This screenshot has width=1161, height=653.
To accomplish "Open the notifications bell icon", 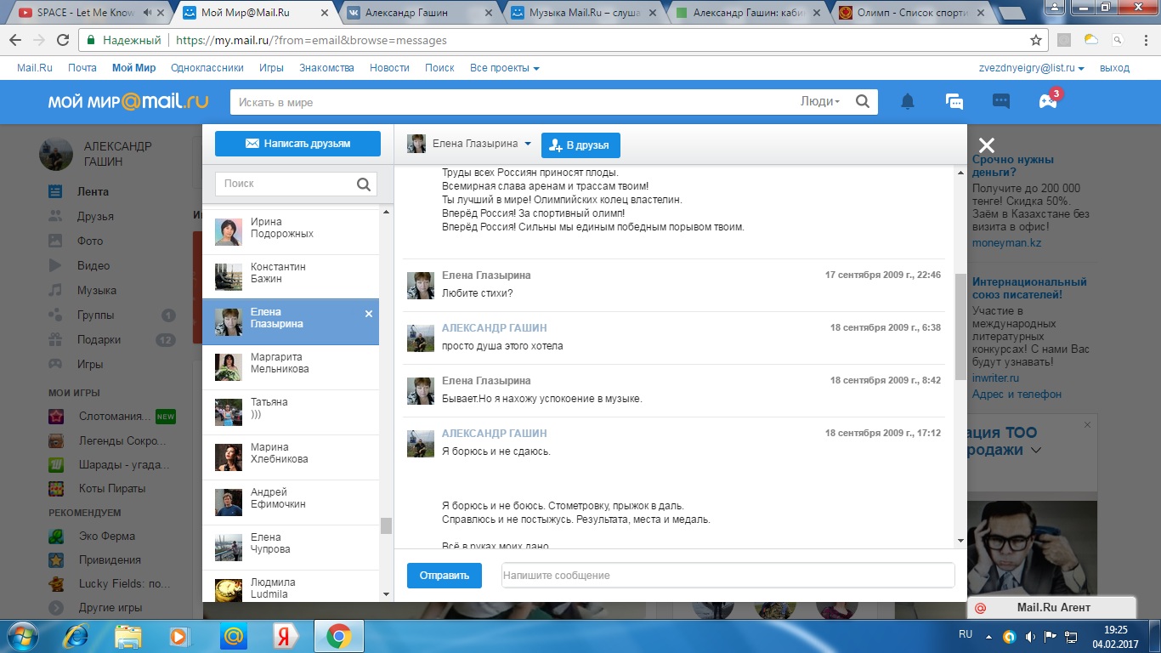I will tap(908, 102).
